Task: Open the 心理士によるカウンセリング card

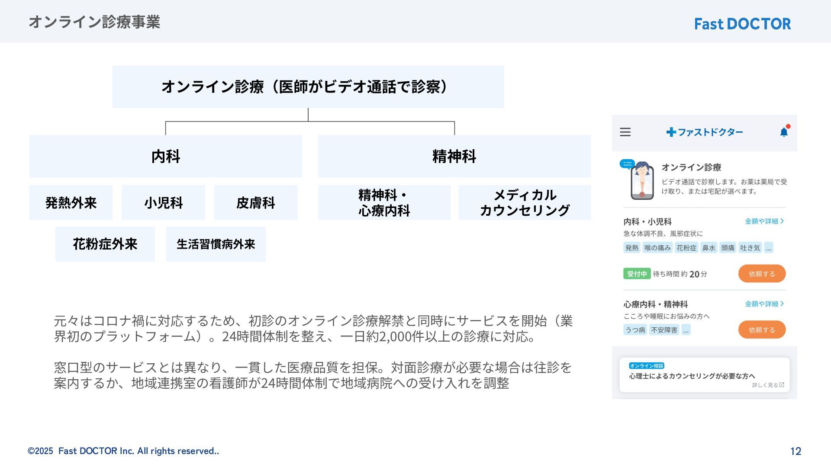Action: coord(704,375)
